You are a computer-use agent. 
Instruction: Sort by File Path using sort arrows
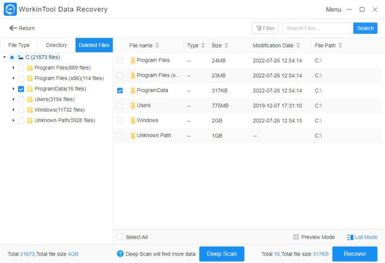pyautogui.click(x=340, y=46)
